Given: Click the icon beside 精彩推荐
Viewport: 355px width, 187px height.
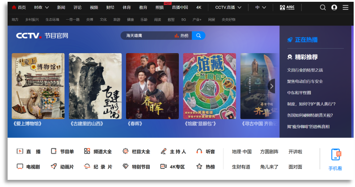Looking at the screenshot, I should (290, 57).
